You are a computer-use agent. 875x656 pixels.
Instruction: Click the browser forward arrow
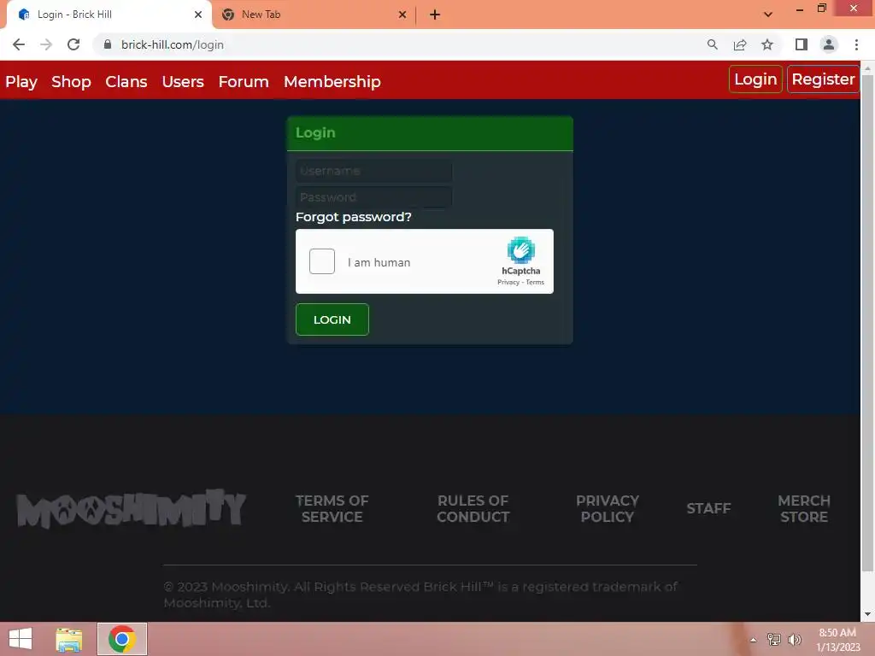coord(46,44)
